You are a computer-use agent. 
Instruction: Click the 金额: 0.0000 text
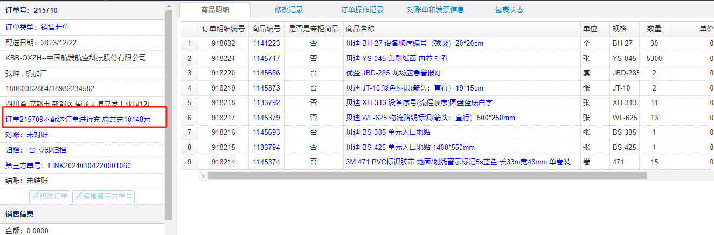click(x=27, y=231)
